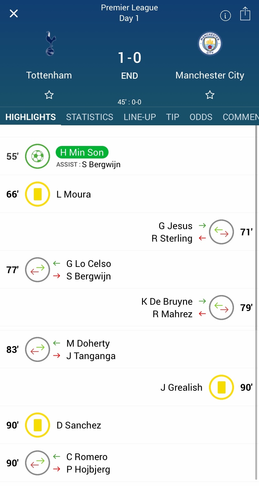This screenshot has width=259, height=486.
Task: Select K De Bruyne player name
Action: pos(167,302)
